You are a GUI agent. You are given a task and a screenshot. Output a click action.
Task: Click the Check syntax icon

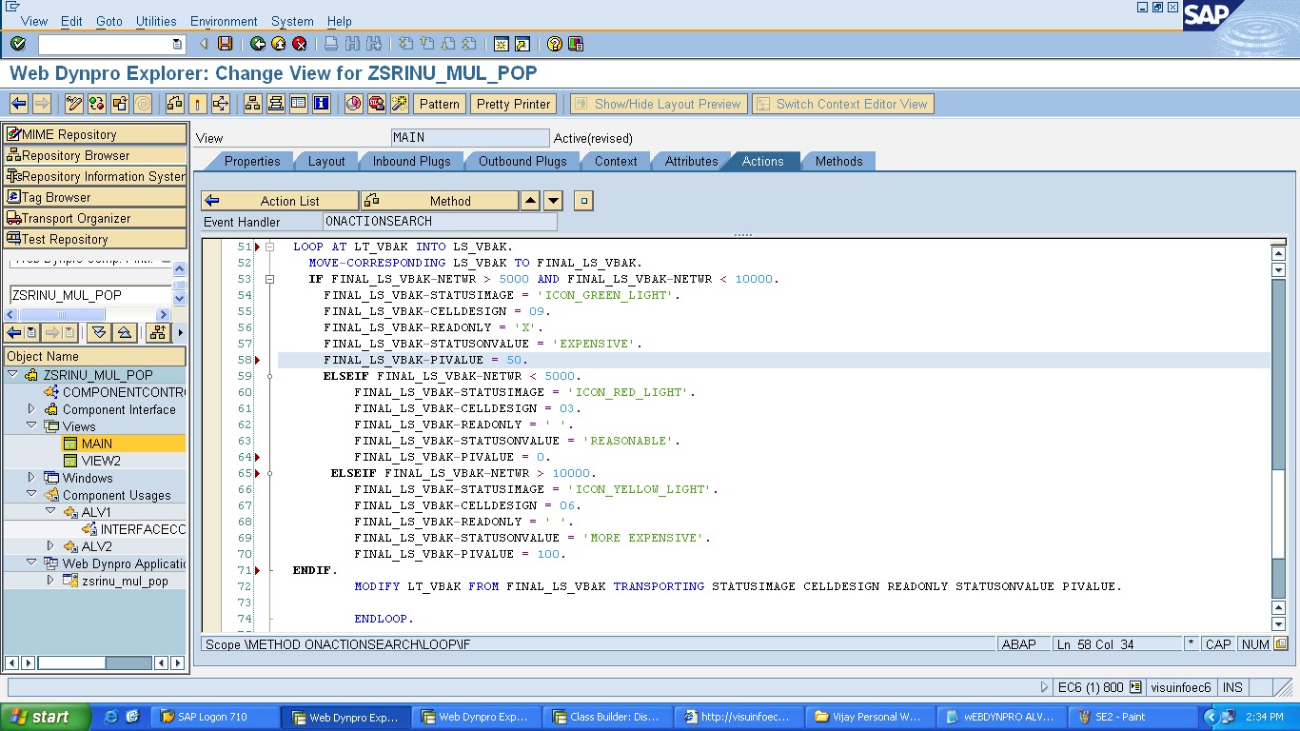(175, 104)
